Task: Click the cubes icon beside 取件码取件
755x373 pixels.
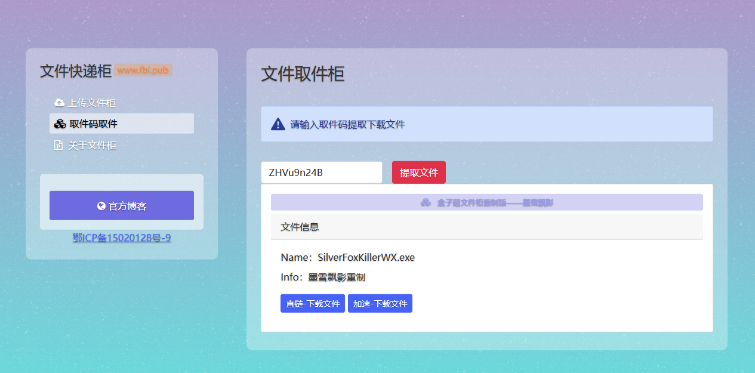Action: (59, 124)
